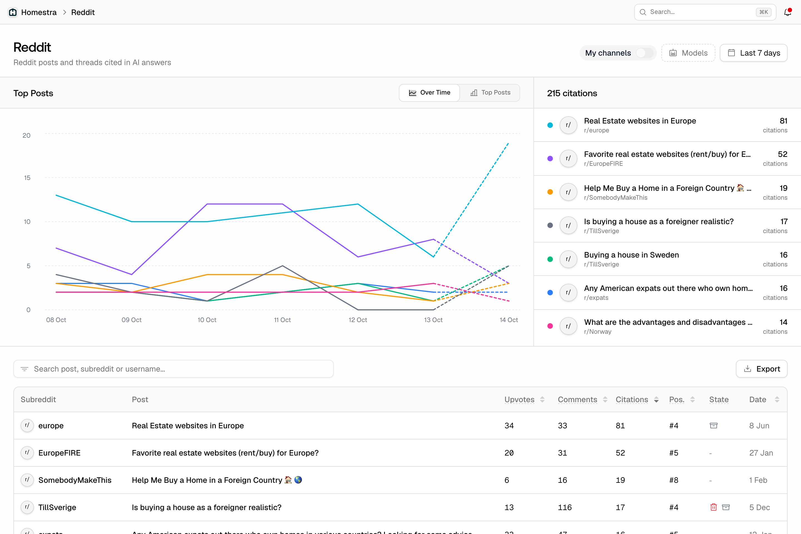This screenshot has height=534, width=801.
Task: Click the Export button
Action: click(x=762, y=369)
